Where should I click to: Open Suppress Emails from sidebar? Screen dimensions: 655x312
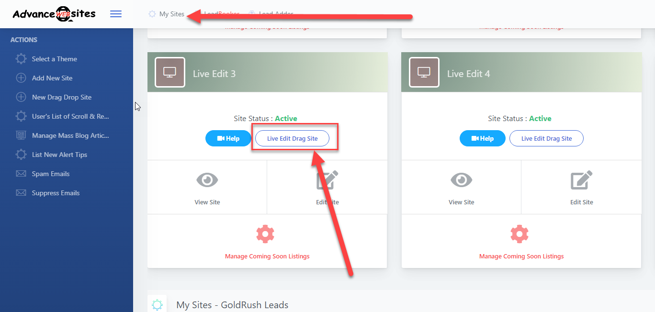click(56, 193)
